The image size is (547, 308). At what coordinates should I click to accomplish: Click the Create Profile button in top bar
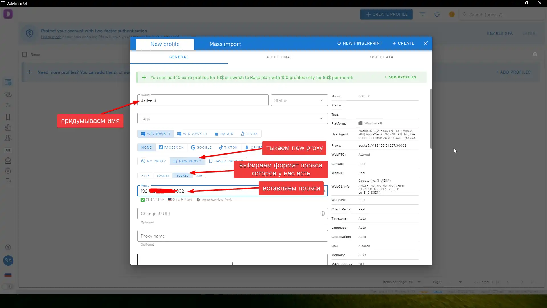click(387, 14)
